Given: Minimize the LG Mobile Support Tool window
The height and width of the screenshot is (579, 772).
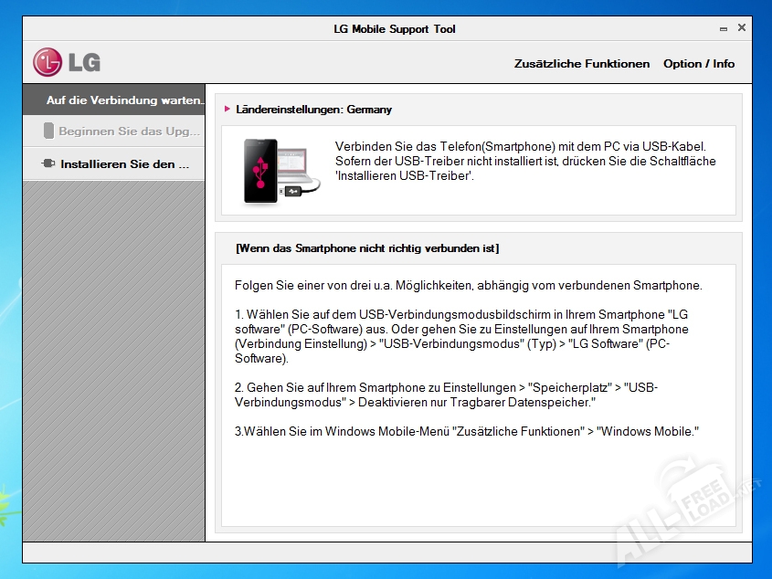Looking at the screenshot, I should (x=723, y=28).
